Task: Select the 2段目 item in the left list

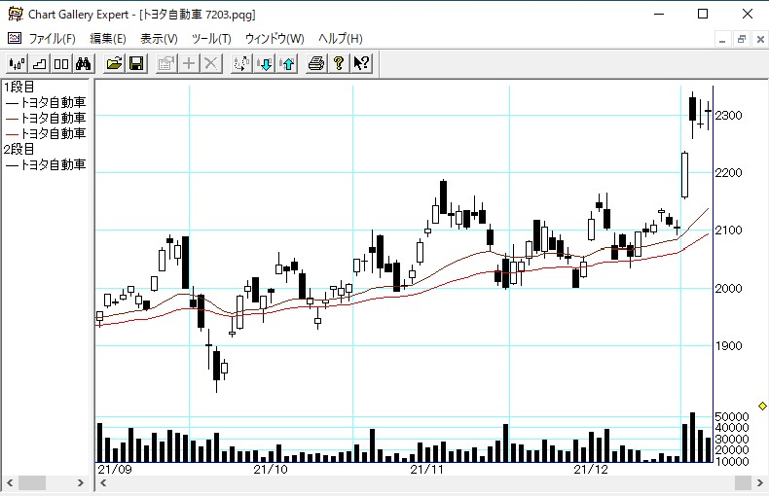Action: click(x=18, y=149)
